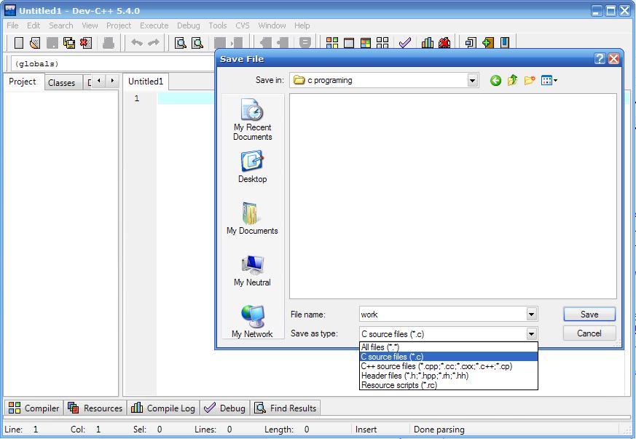Open the Edit menu
This screenshot has height=439, width=636.
[34, 25]
